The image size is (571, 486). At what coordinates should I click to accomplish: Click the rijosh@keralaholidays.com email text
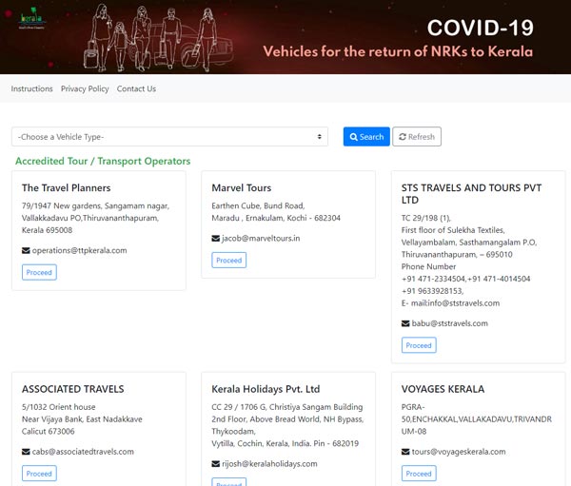click(x=269, y=464)
